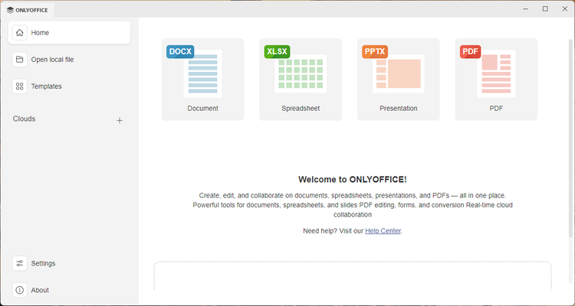Choose Open local file in the sidebar
This screenshot has width=575, height=306.
[69, 60]
